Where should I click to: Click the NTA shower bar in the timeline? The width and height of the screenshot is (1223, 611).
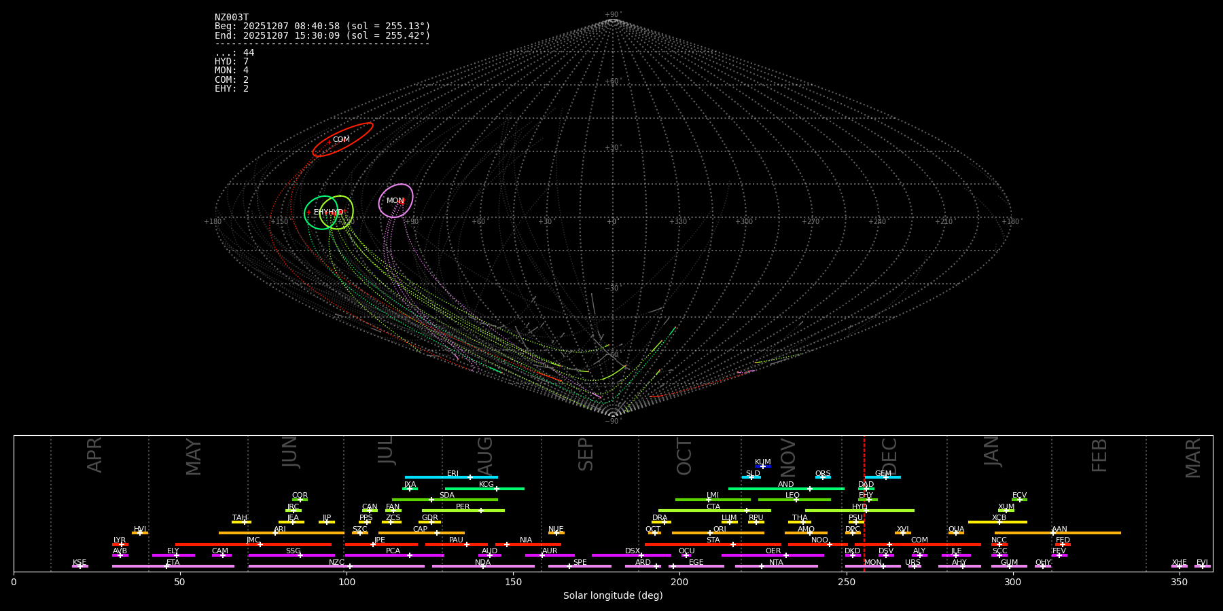pos(777,566)
